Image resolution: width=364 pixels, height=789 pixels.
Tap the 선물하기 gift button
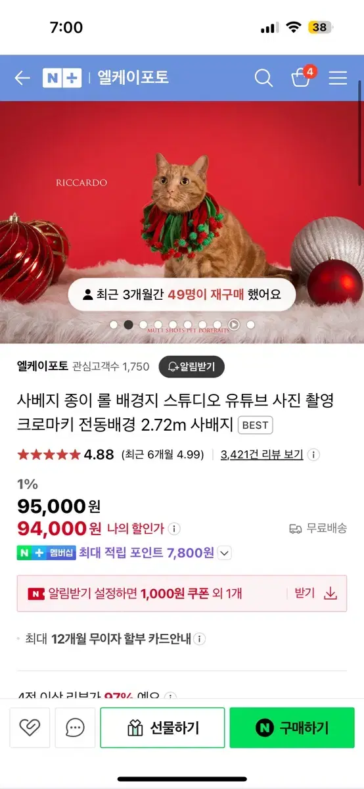[162, 728]
